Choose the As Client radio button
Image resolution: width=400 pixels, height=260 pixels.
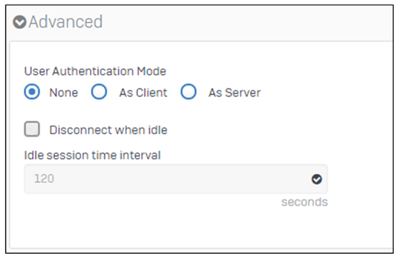[x=99, y=92]
